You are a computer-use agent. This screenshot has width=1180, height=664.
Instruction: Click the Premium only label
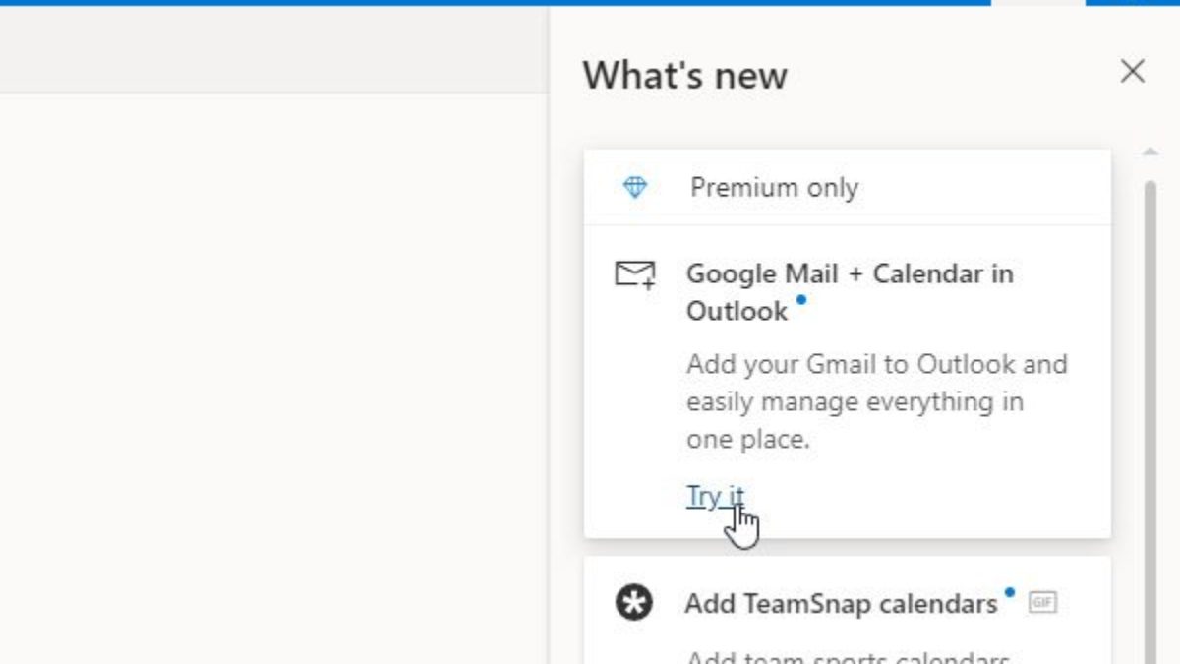click(x=774, y=188)
